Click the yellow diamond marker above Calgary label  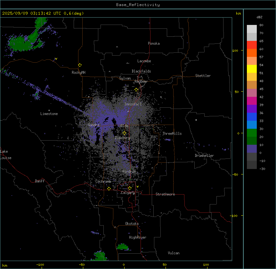(x=130, y=188)
